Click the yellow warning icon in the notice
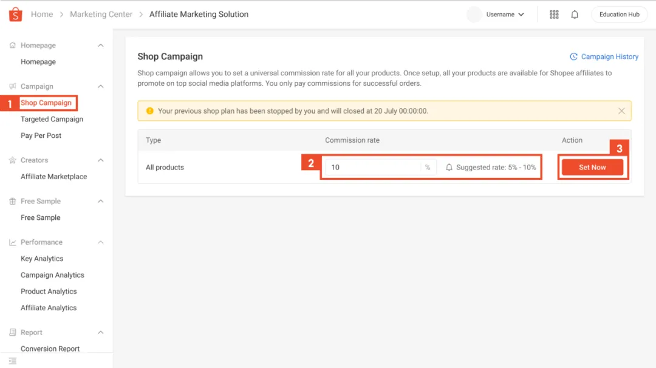 tap(150, 111)
